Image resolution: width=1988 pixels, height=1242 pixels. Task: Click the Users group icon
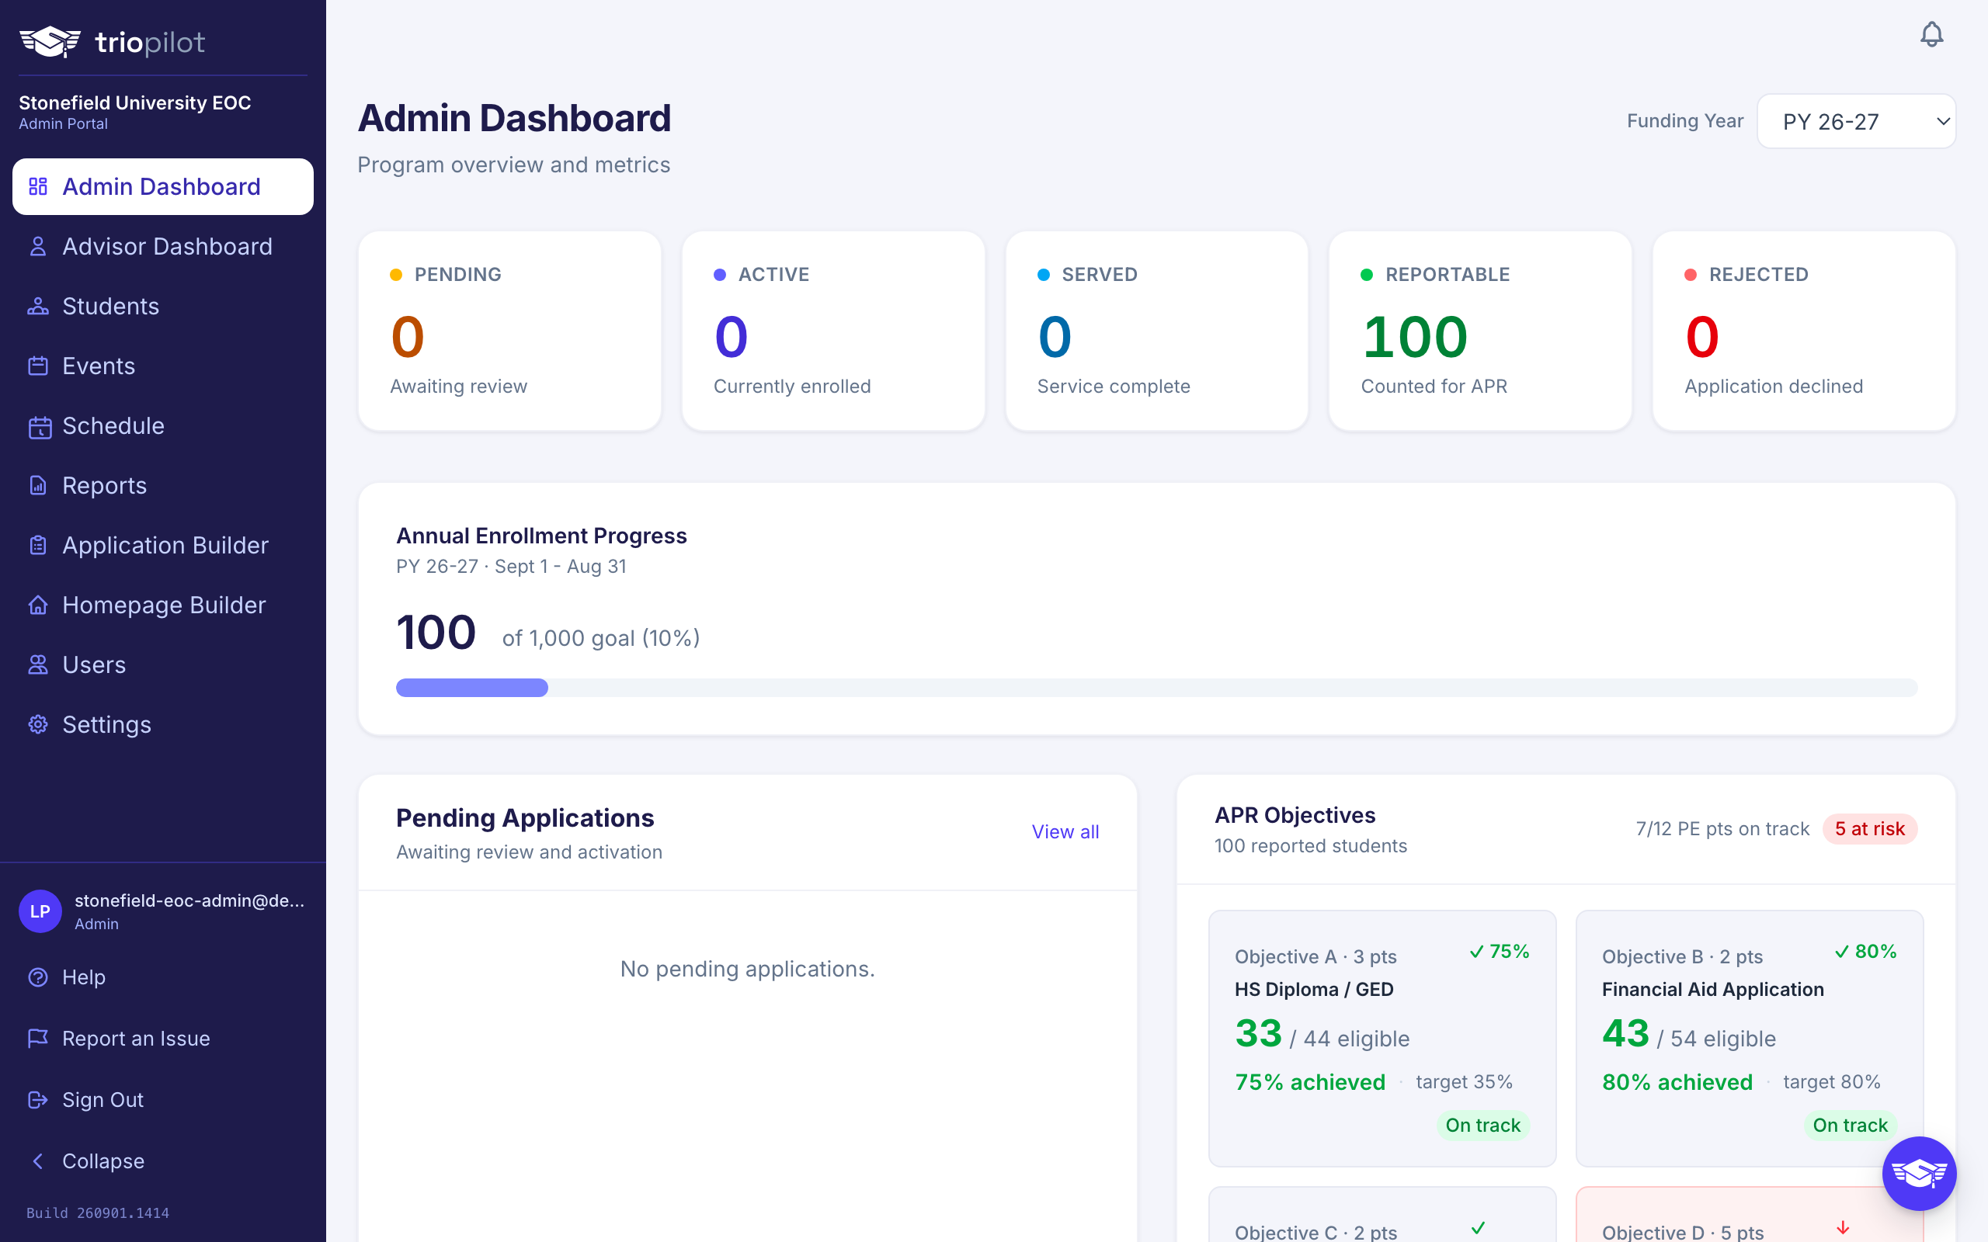[38, 664]
